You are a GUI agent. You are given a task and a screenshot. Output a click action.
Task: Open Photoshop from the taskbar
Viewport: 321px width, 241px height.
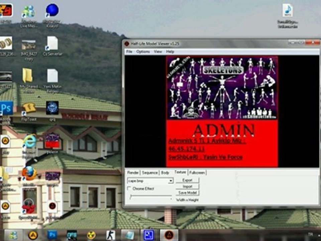click(x=52, y=235)
